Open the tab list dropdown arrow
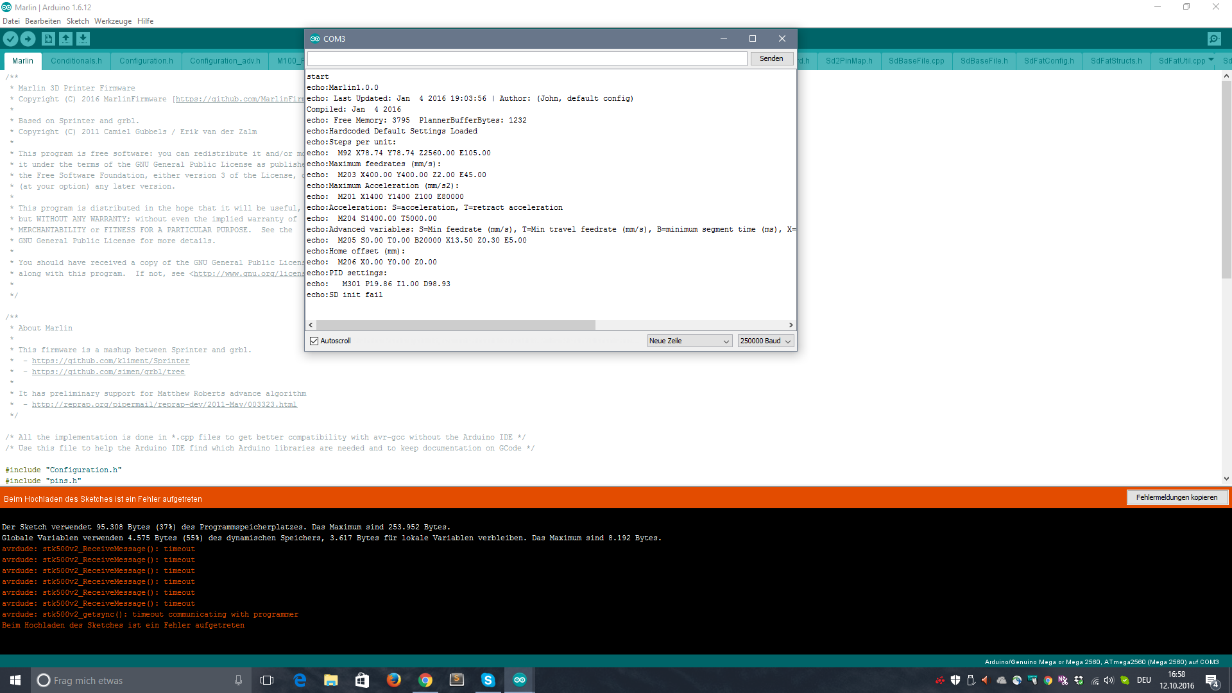Image resolution: width=1232 pixels, height=693 pixels. [x=1211, y=60]
